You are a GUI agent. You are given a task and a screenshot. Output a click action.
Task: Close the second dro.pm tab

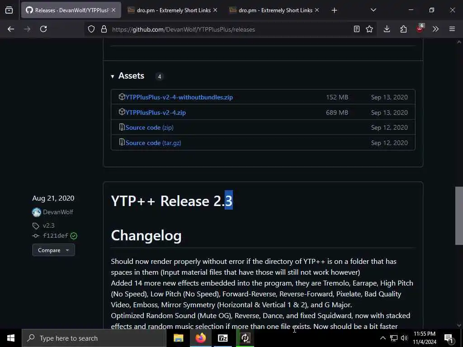[317, 10]
